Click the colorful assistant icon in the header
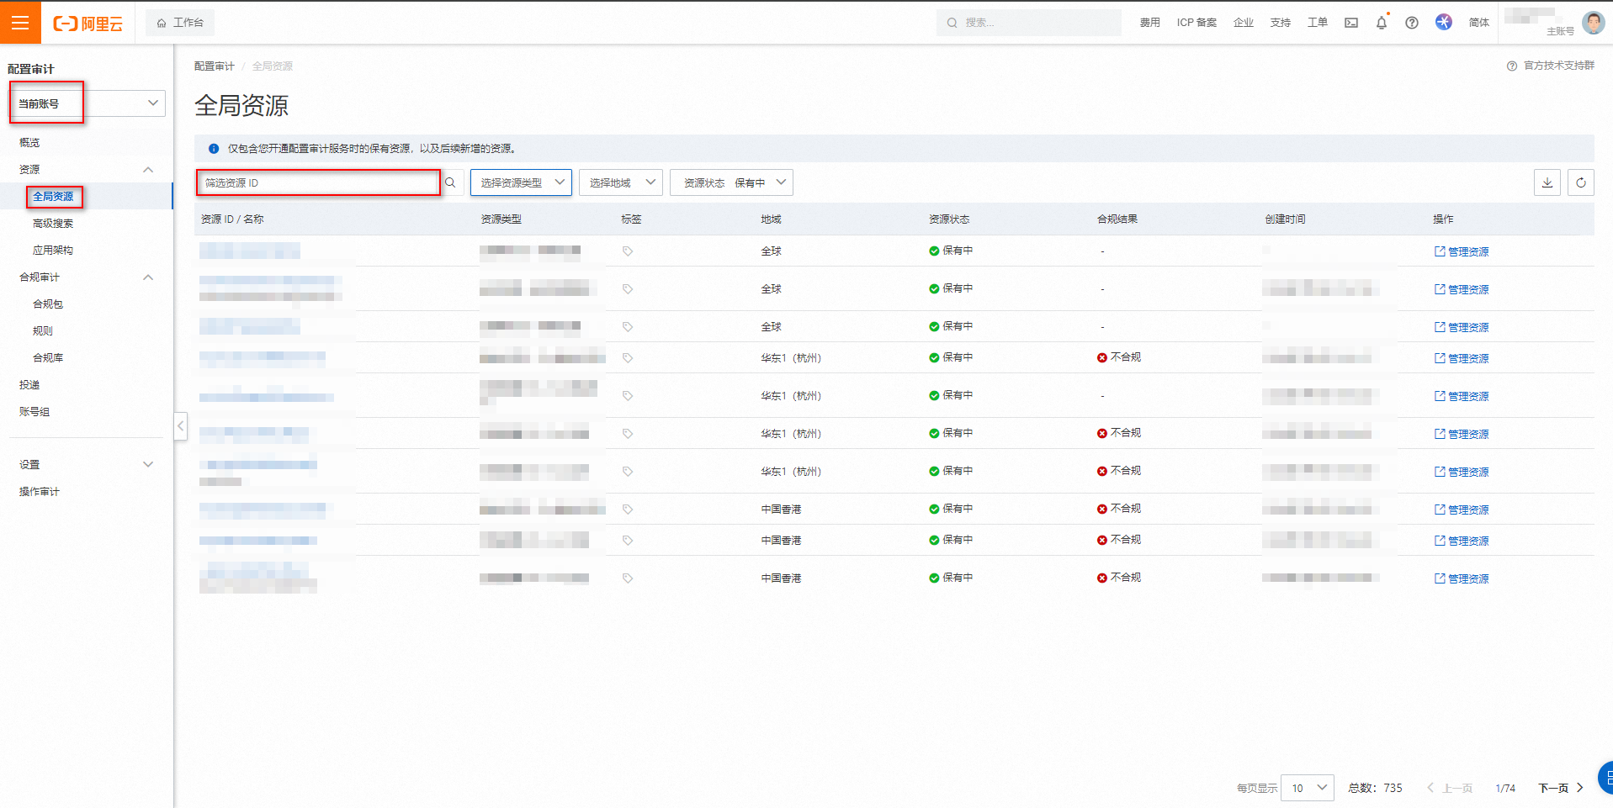The image size is (1613, 808). tap(1444, 23)
